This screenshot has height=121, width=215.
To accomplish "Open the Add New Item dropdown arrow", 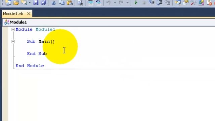I will click(x=30, y=2).
